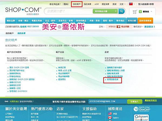Viewport: 162px width, 121px height.
Task: Click the 檢視 eGift 訂單 link
Action: tap(65, 70)
